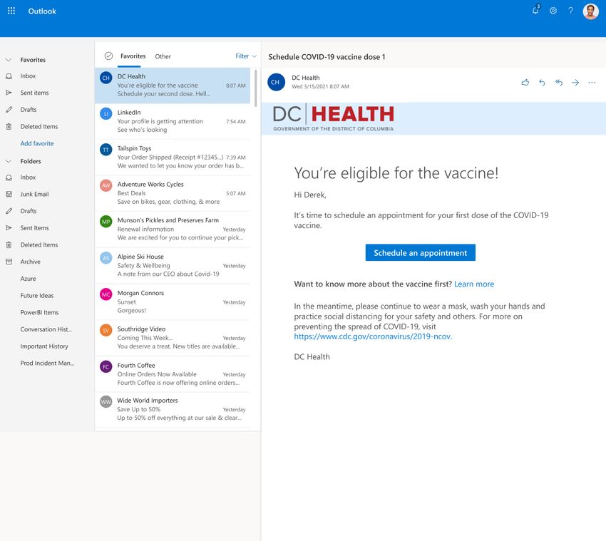The height and width of the screenshot is (541, 606).
Task: Click the Learn more link
Action: coord(474,284)
